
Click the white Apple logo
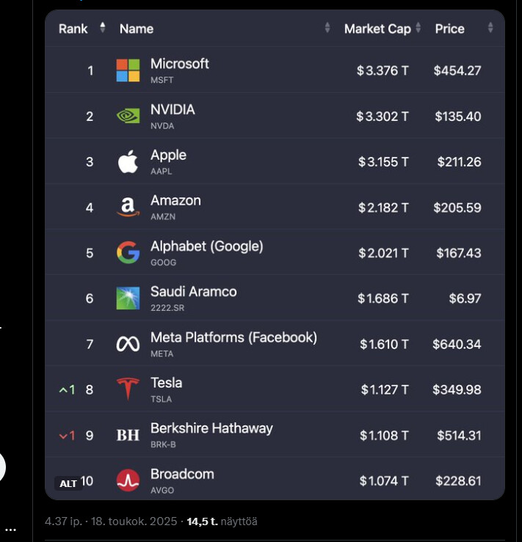[x=128, y=162]
